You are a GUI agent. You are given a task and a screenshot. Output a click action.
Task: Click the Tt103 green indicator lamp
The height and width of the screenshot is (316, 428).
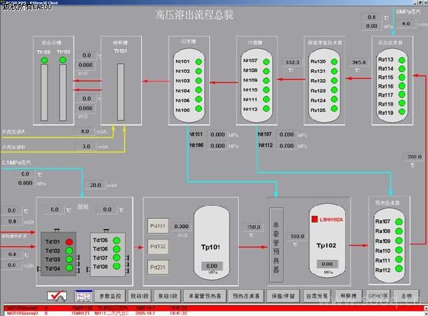[x=45, y=61]
